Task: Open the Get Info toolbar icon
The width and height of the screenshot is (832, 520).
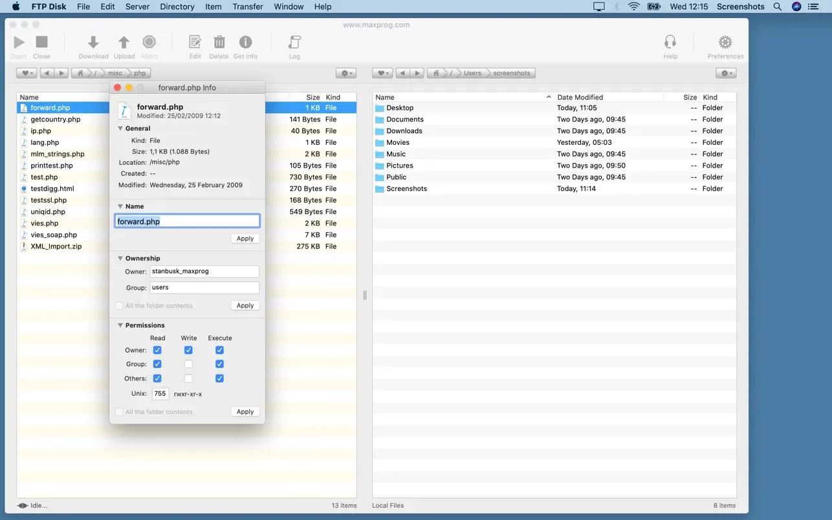Action: point(245,43)
